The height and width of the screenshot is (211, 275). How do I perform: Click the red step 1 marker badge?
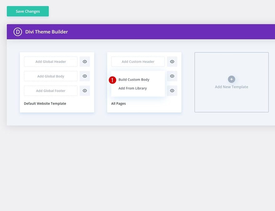coord(112,80)
